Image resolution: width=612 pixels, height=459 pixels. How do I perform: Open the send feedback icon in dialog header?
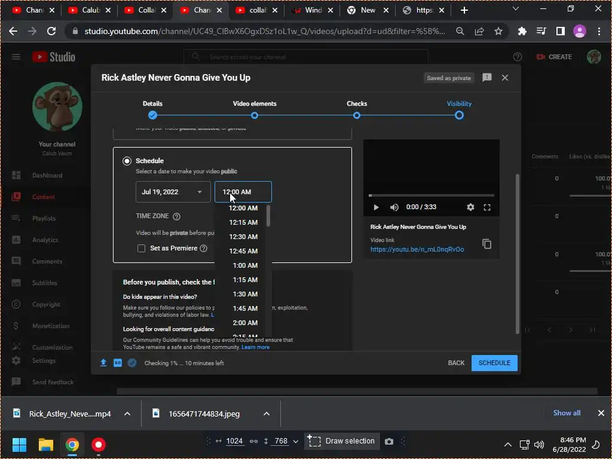[486, 78]
